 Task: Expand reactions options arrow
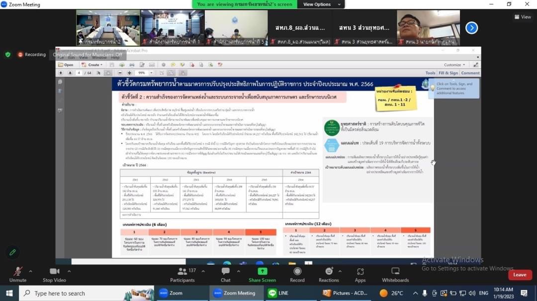tap(340, 271)
